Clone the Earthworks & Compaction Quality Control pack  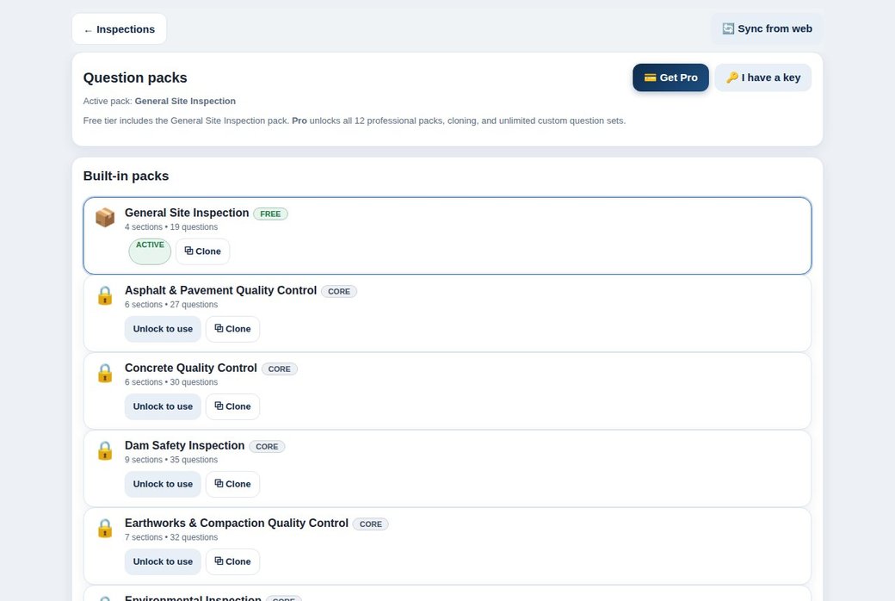[x=233, y=562]
